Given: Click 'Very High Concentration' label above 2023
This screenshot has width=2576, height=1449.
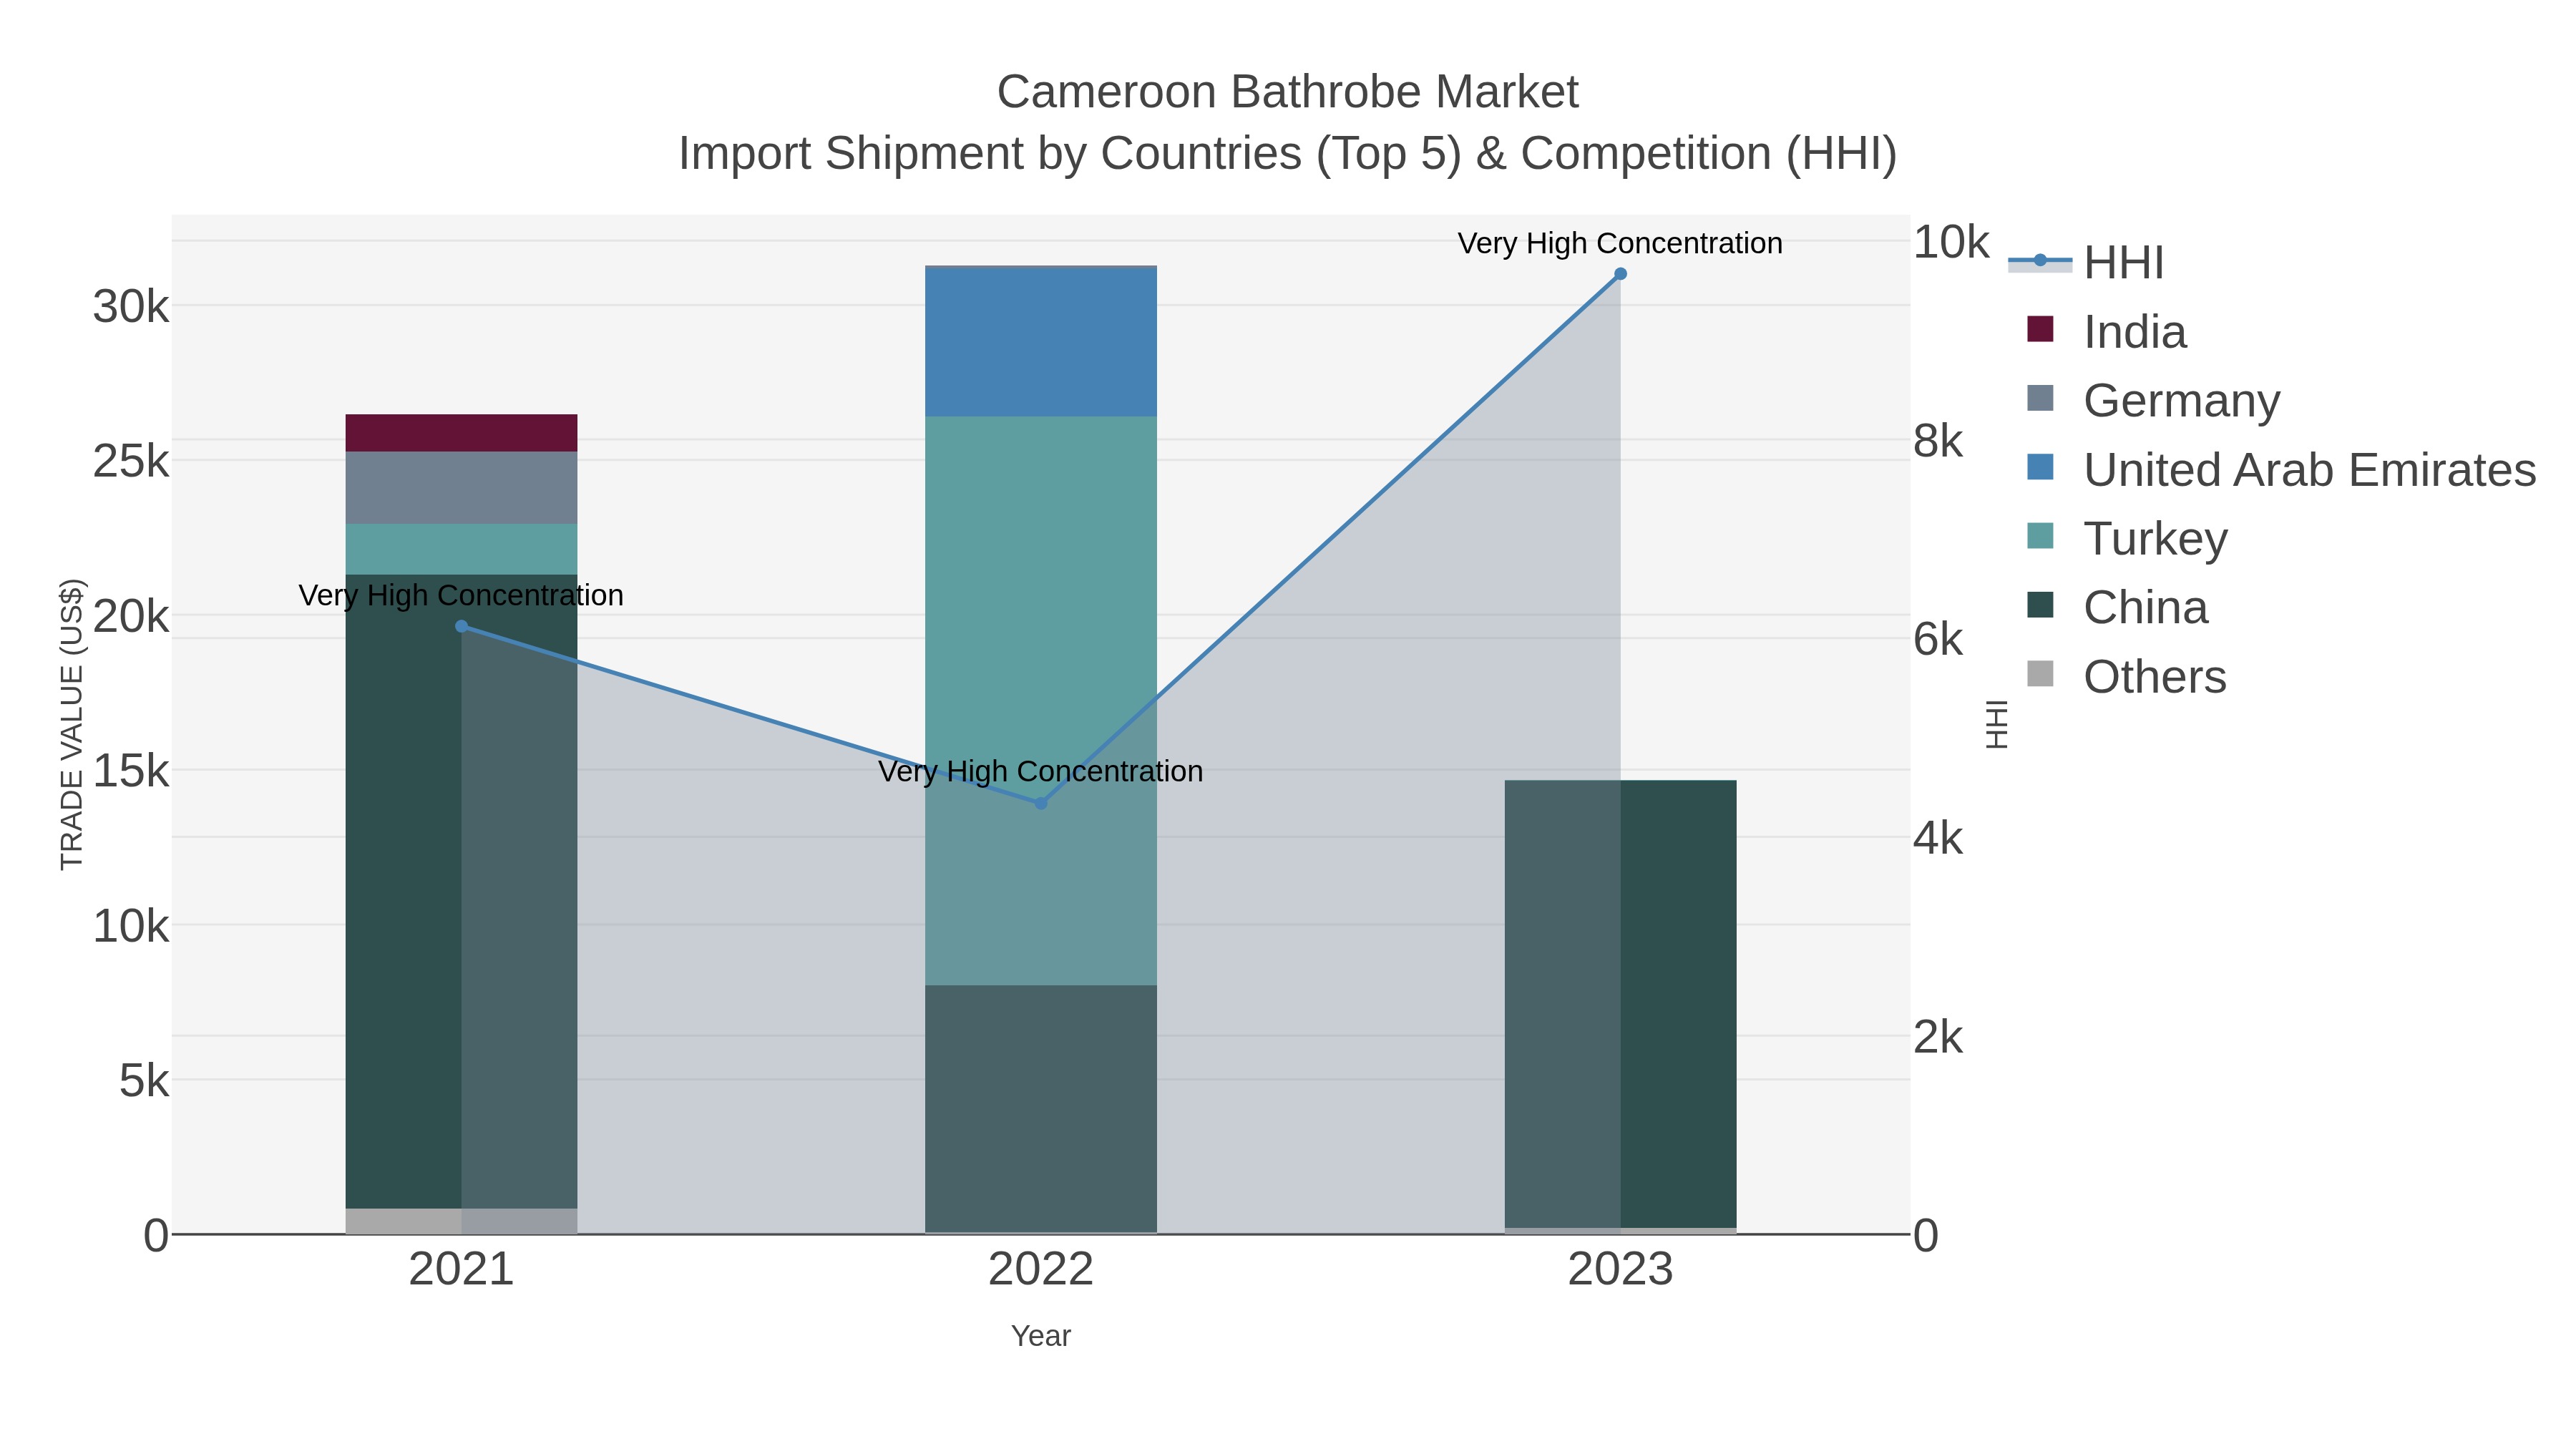Looking at the screenshot, I should [1620, 243].
